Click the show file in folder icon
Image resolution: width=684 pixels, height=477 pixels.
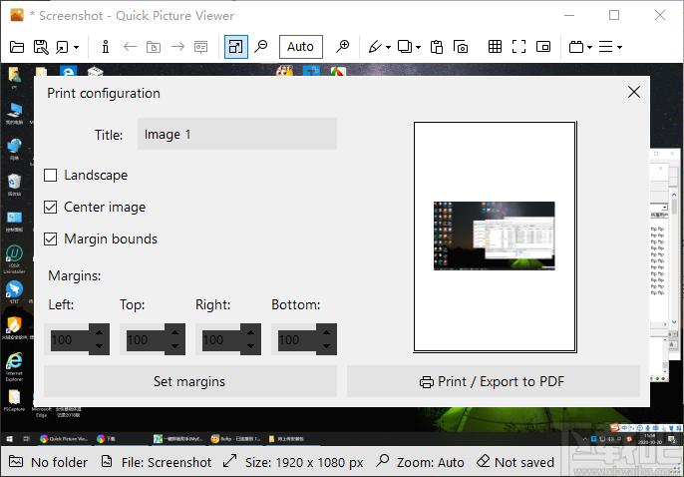pos(154,47)
